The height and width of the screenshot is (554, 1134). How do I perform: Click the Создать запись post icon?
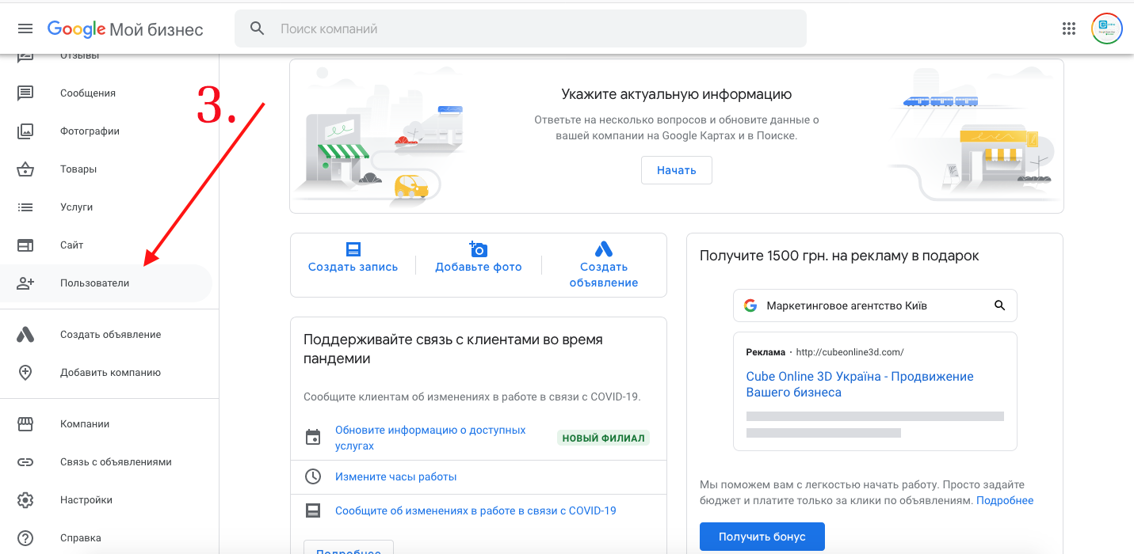(353, 249)
